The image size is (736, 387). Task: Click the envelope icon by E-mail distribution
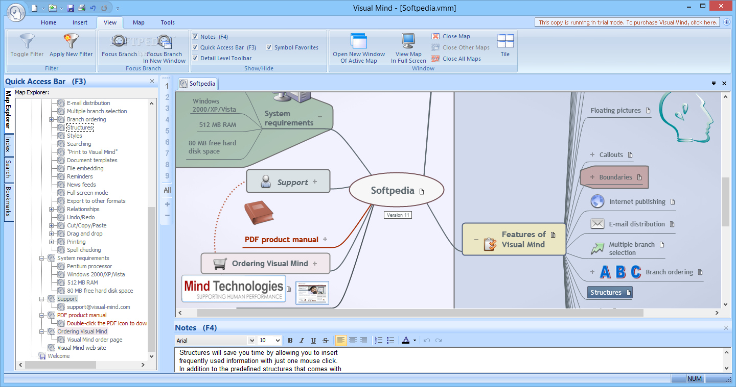(597, 223)
